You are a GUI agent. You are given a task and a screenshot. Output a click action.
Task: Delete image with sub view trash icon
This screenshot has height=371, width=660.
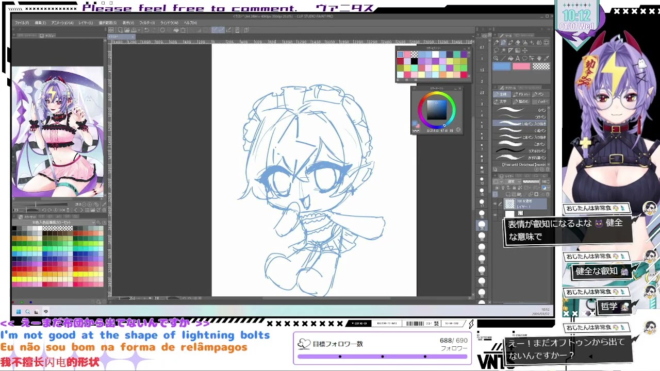(104, 210)
